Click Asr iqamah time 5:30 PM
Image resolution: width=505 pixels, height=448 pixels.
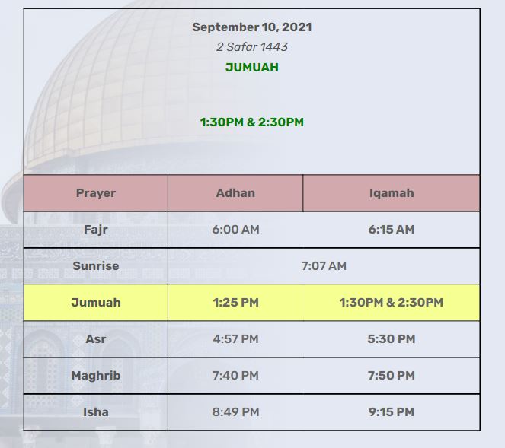[x=392, y=339]
